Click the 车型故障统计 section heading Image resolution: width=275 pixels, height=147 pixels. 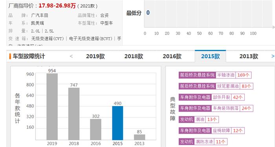[x=29, y=56]
